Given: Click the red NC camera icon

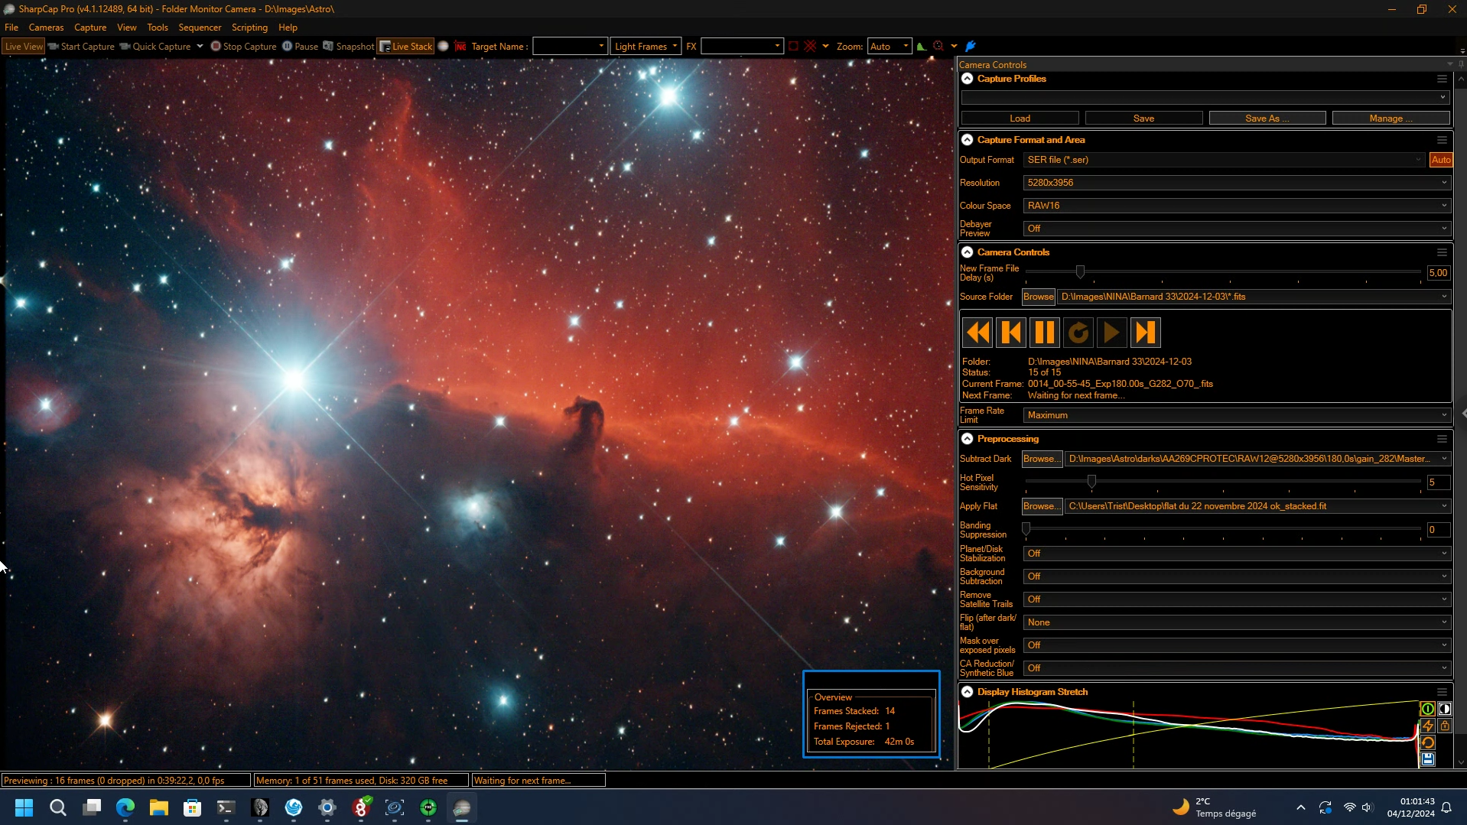Looking at the screenshot, I should click(460, 47).
